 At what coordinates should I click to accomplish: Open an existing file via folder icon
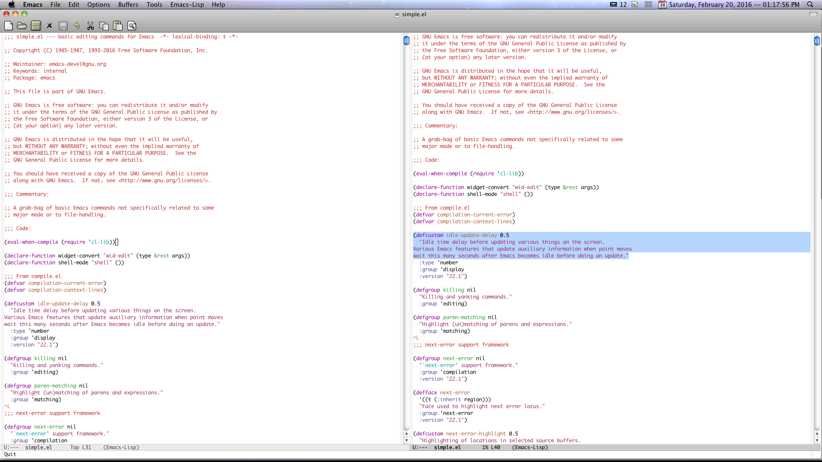coord(22,26)
